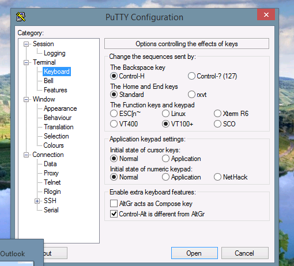
Task: Select Xterm R6 function key mode
Action: [217, 114]
